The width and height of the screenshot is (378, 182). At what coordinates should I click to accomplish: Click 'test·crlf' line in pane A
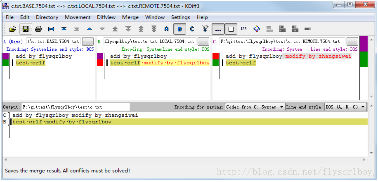[31, 63]
